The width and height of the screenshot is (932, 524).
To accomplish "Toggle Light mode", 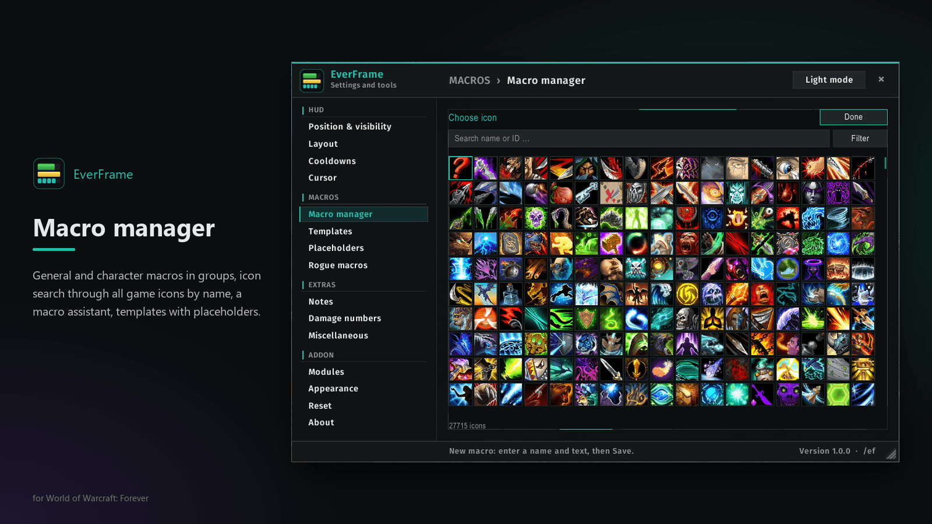I will coord(829,80).
